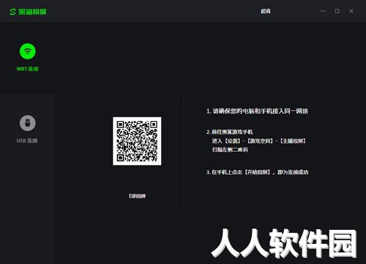Maximize the screen casting window

(x=337, y=11)
